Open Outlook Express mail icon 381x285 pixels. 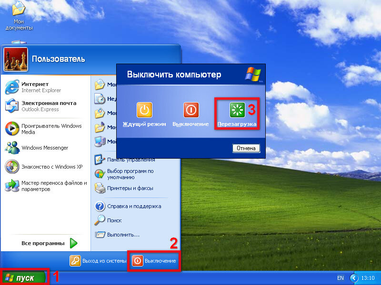coord(12,105)
